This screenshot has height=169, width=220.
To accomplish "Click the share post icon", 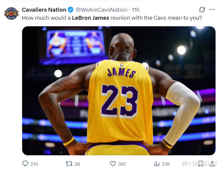I will 212,164.
